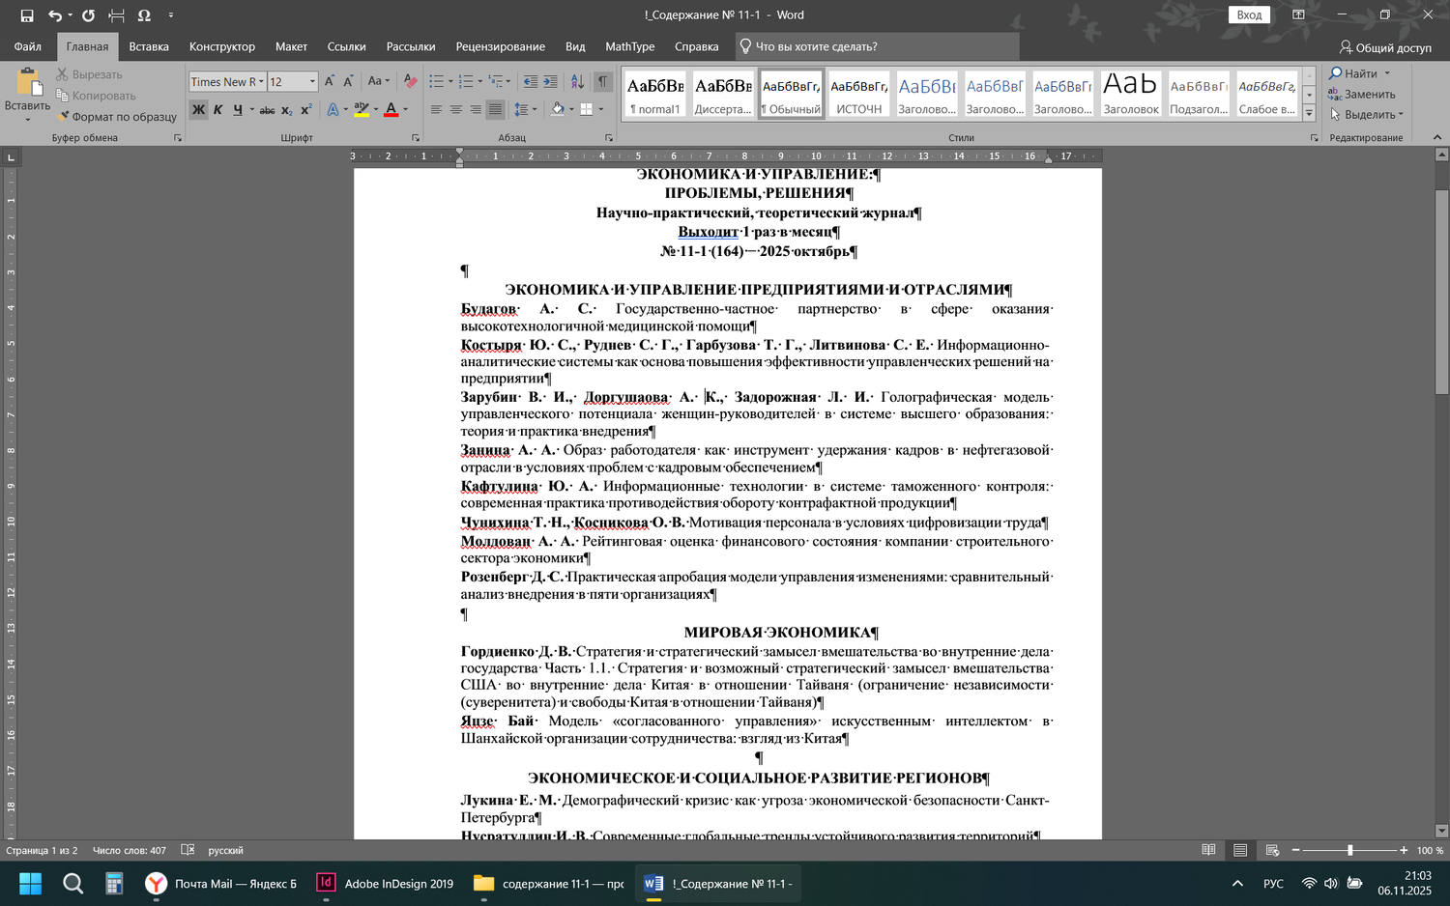Toggle display of paragraph marks (¶)
Image resolution: width=1450 pixels, height=906 pixels.
(x=603, y=82)
